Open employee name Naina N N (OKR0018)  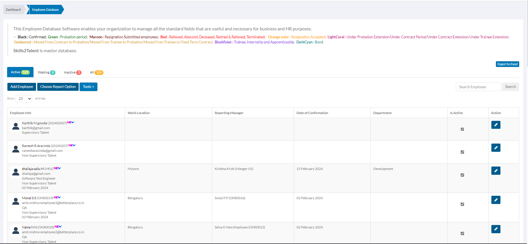point(38,227)
